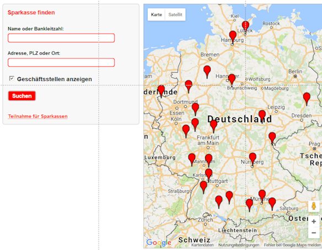Image resolution: width=322 pixels, height=250 pixels.
Task: Focus the Adresse, PLZ oder Ort field
Action: [x=61, y=62]
